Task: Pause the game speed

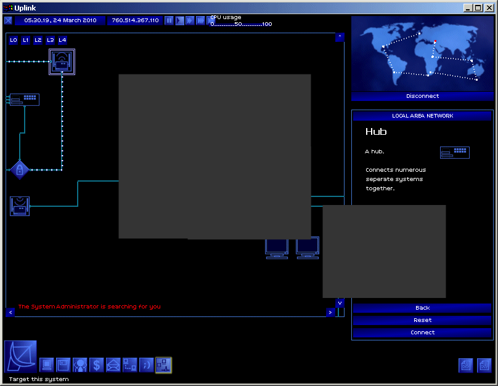Action: pos(169,20)
